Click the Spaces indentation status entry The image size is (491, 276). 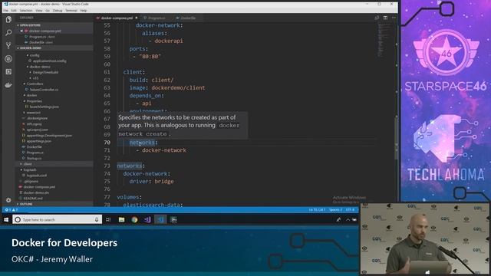point(335,209)
